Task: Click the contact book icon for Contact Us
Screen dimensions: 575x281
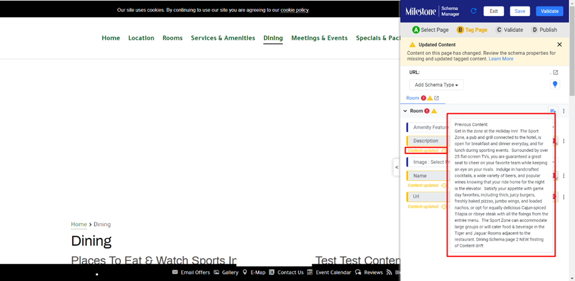Action: 272,272
